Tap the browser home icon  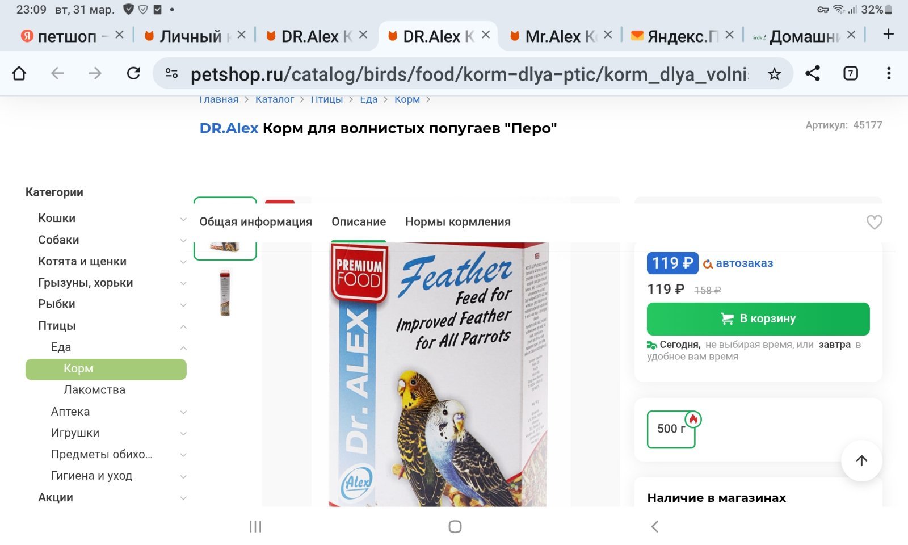pyautogui.click(x=19, y=73)
